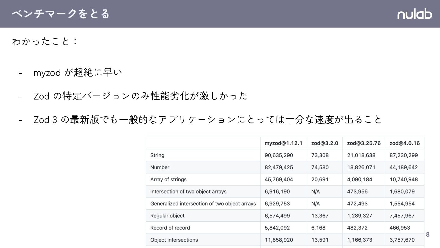
Task: Click the value 82,479,425 in Number row
Action: point(279,167)
